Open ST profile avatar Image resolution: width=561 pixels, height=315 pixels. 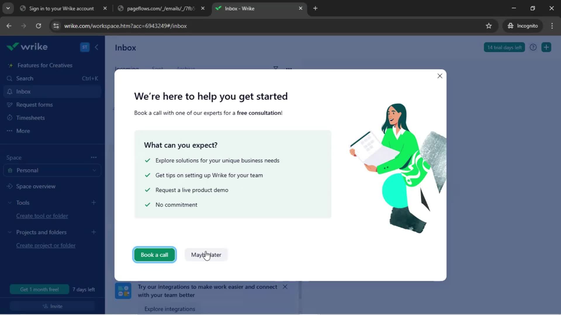point(85,47)
